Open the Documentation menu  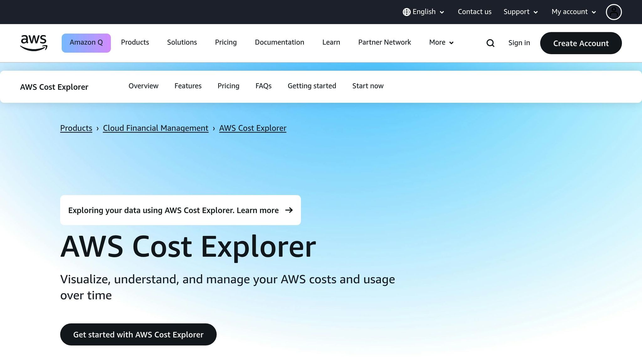coord(279,42)
